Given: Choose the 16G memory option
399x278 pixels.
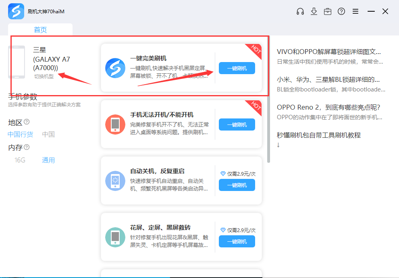Looking at the screenshot, I should pos(20,160).
